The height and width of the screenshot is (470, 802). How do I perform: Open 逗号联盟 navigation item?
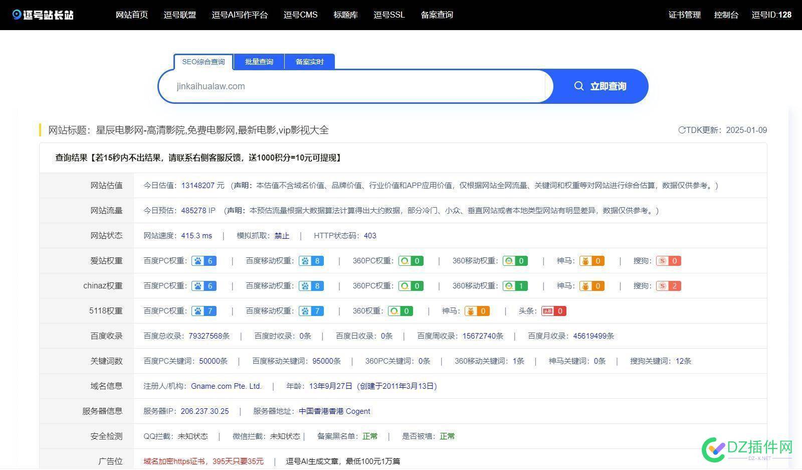point(180,15)
